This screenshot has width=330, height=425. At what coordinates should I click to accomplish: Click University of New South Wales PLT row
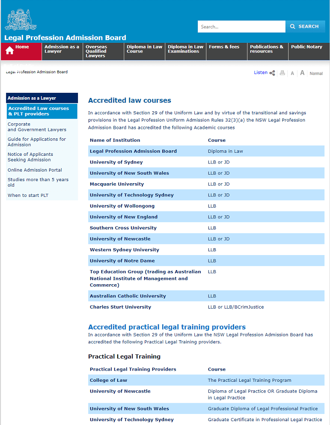point(206,409)
